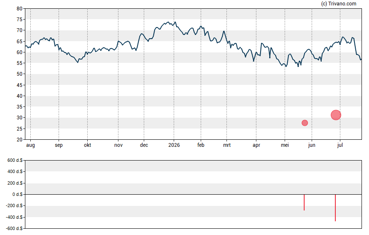Click the "35" price axis label
This screenshot has width=369, height=235.
click(20, 106)
